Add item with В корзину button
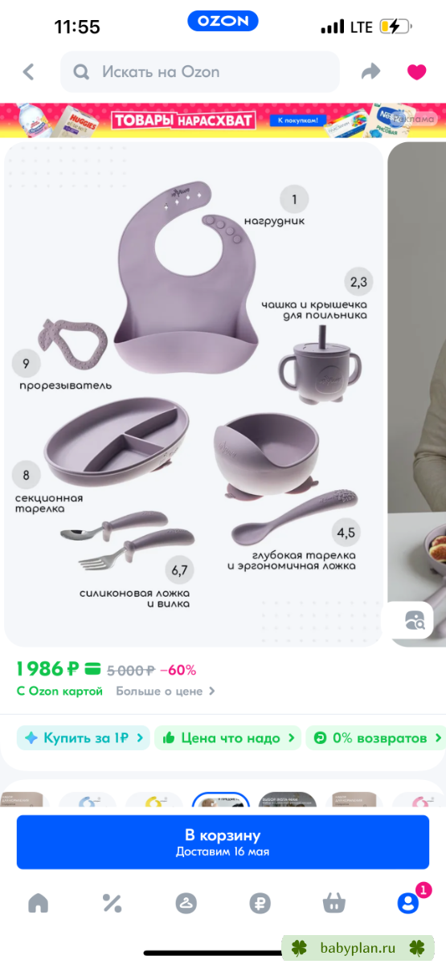This screenshot has width=446, height=964. (223, 842)
